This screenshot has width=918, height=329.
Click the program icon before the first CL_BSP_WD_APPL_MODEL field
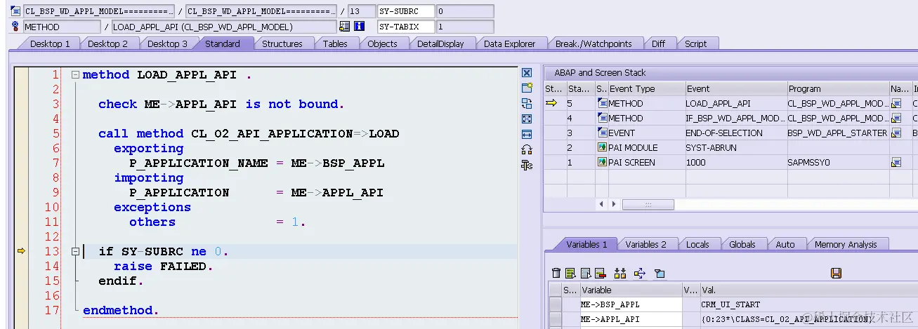[x=15, y=11]
